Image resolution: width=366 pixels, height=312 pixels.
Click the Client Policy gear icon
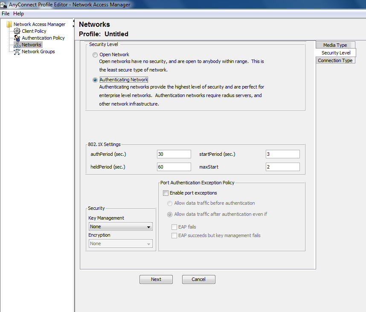[17, 31]
